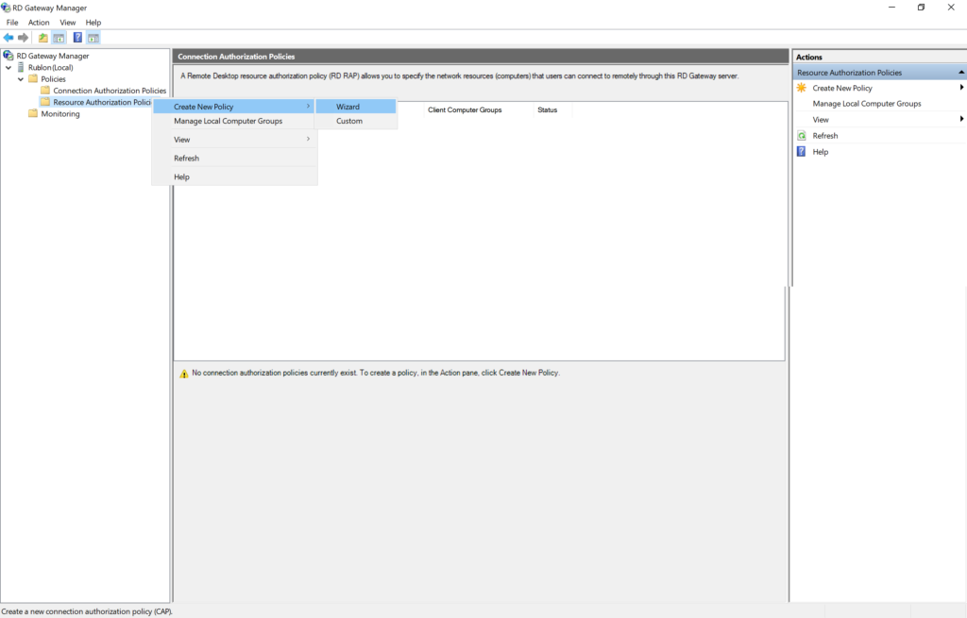Toggle the action pane visibility toolbar icon
This screenshot has width=967, height=618.
pyautogui.click(x=92, y=38)
